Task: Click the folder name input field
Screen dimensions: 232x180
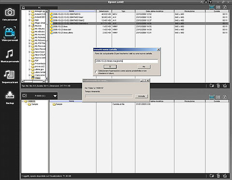Action: click(x=127, y=61)
